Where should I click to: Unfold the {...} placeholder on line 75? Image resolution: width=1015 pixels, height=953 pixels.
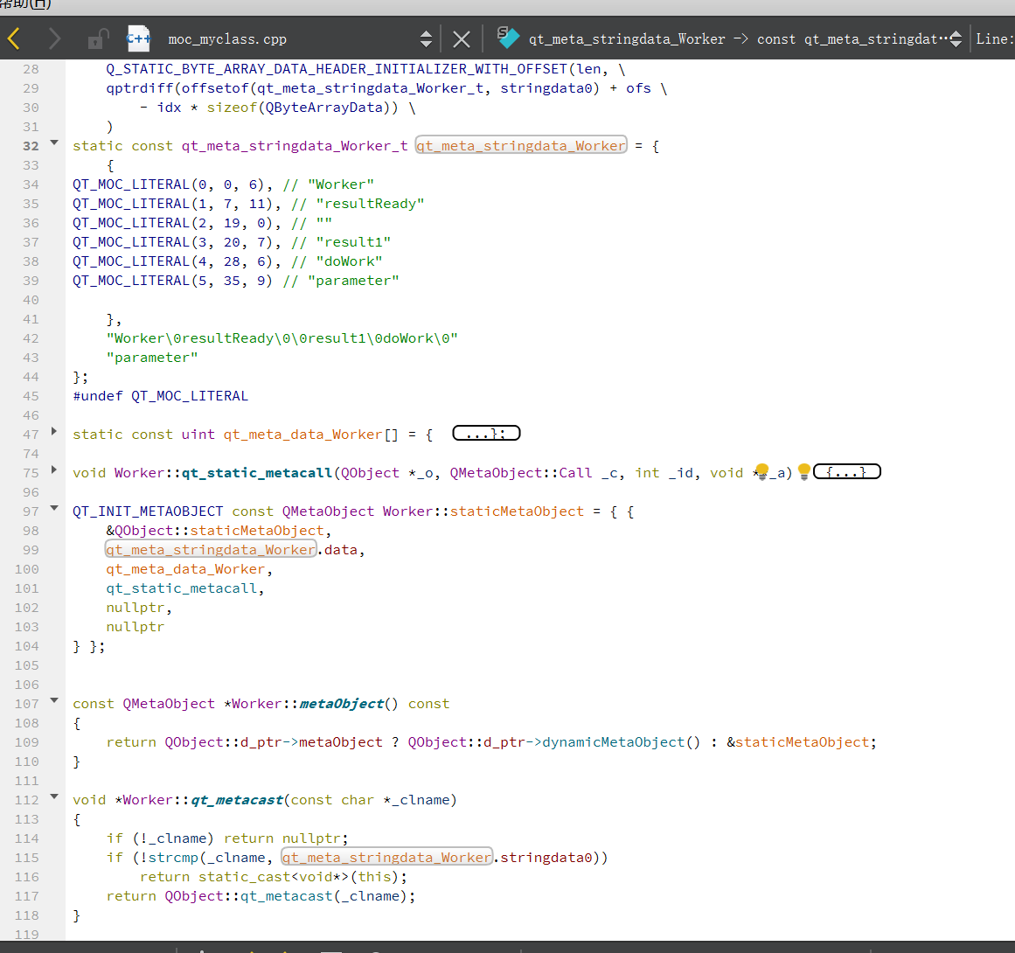(x=846, y=471)
